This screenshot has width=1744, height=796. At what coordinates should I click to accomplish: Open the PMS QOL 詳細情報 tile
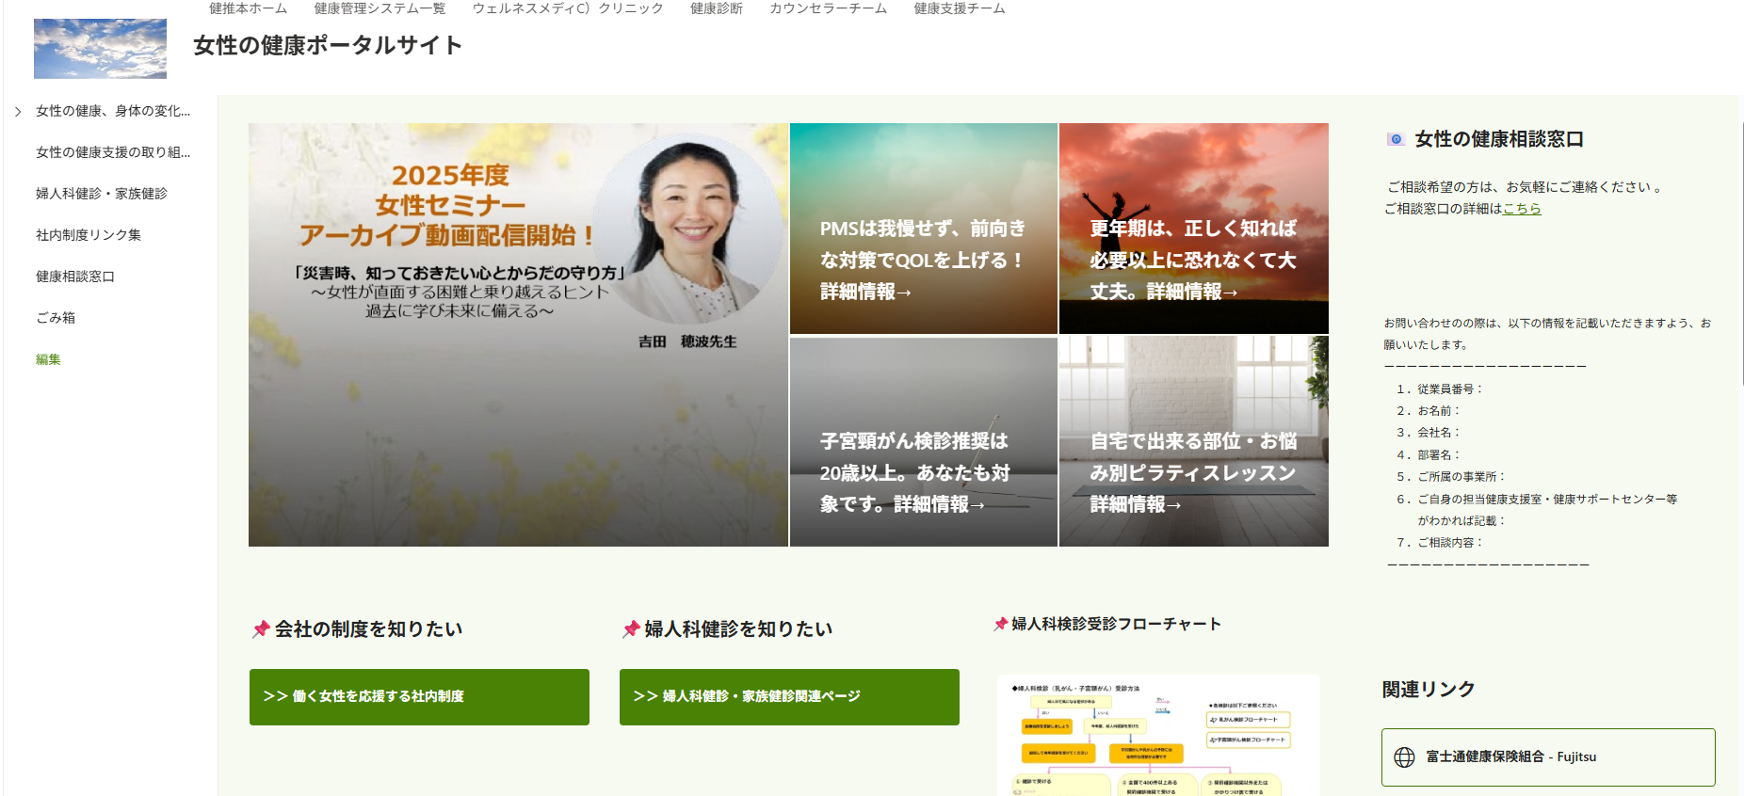[923, 229]
